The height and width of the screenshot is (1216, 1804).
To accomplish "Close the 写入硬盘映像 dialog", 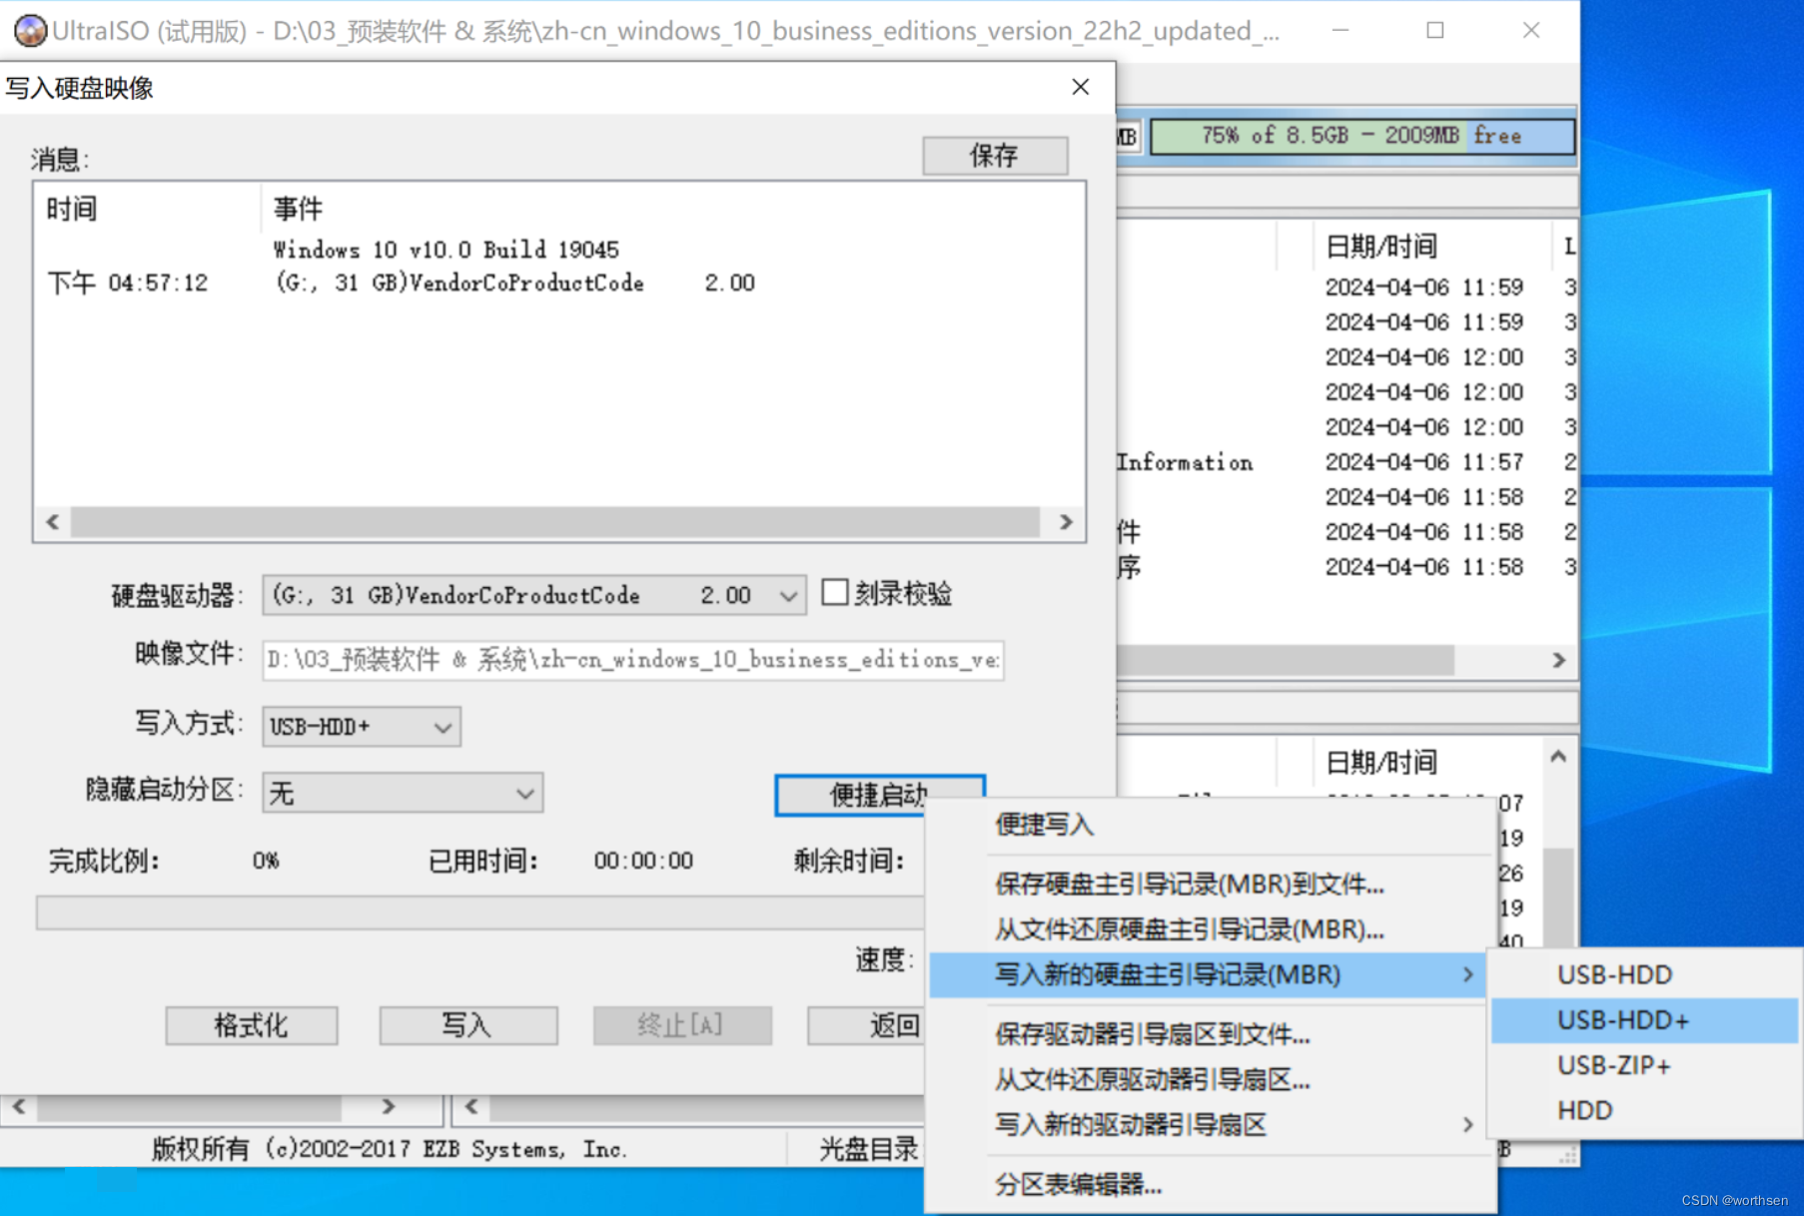I will coord(1080,88).
